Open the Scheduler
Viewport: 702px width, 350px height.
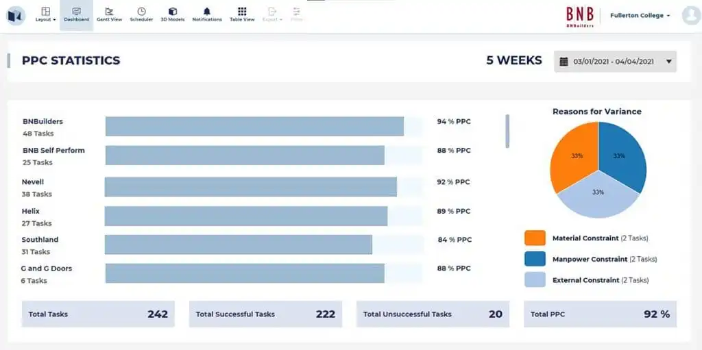[x=141, y=14]
